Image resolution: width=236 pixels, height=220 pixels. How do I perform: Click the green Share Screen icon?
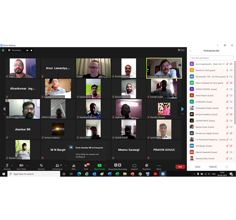point(99,167)
